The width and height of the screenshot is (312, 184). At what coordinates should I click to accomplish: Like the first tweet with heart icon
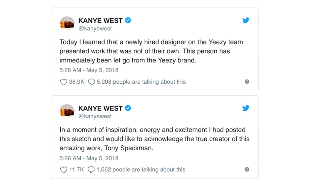click(x=64, y=82)
